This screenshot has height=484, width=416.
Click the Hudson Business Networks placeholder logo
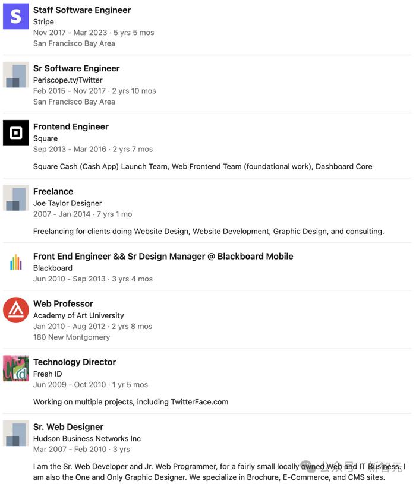coord(15,433)
